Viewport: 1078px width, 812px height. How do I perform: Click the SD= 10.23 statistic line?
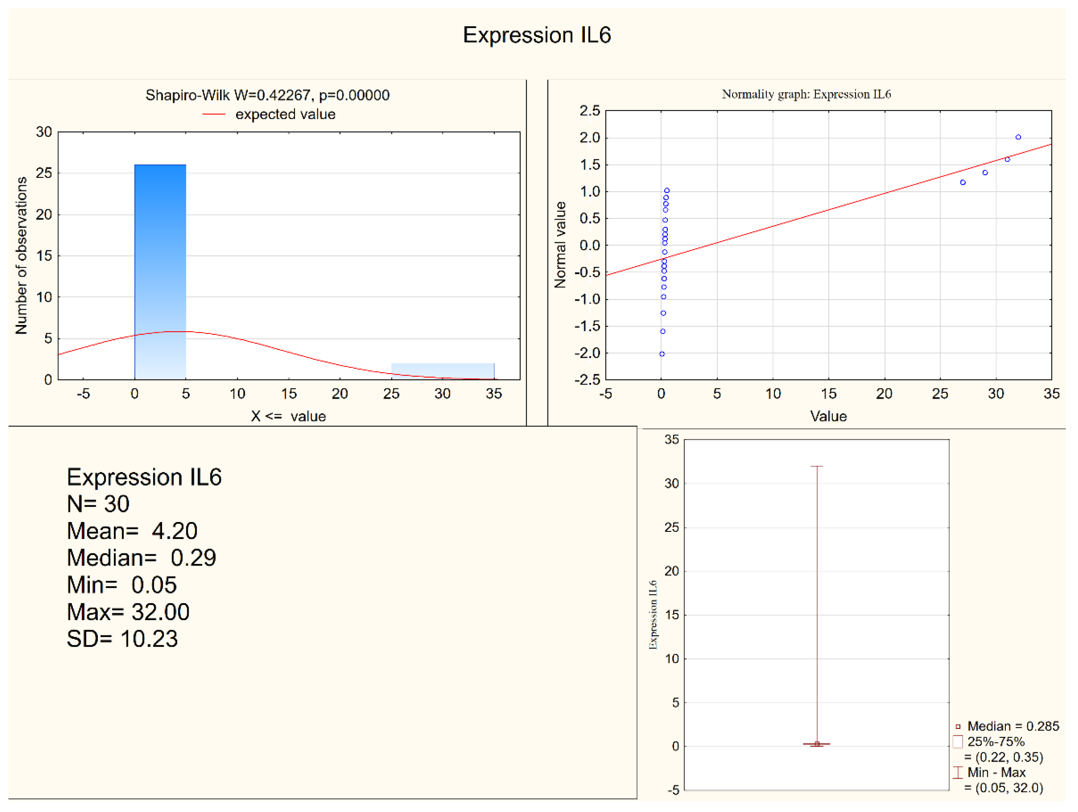click(122, 639)
